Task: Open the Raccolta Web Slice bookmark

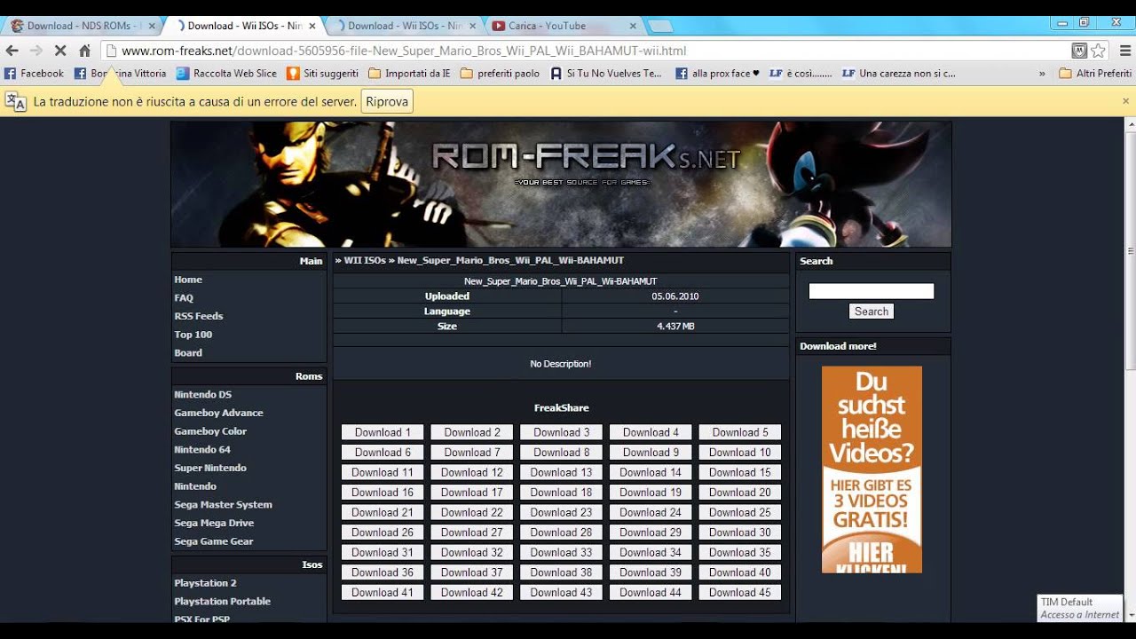Action: (226, 74)
